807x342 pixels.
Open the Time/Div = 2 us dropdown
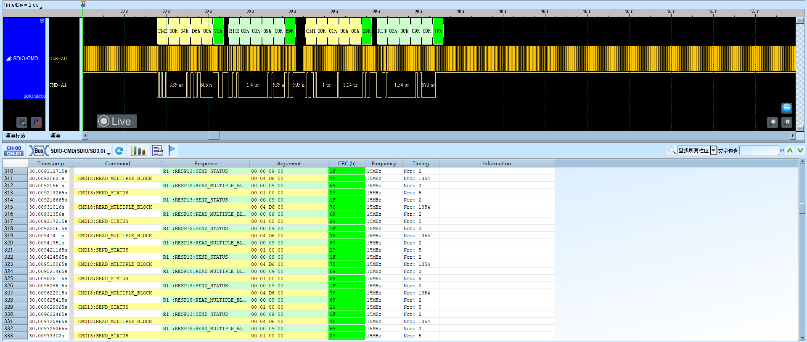click(x=23, y=5)
